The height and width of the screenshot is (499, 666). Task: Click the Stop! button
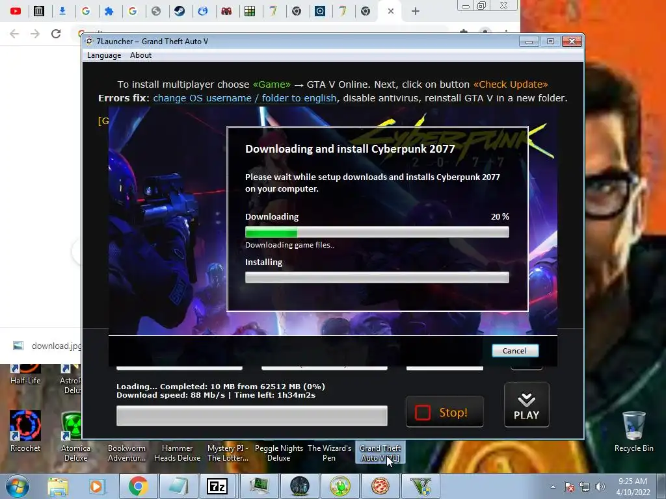coord(445,412)
